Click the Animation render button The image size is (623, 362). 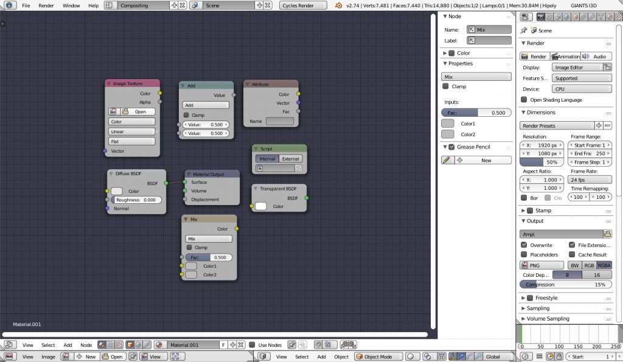pyautogui.click(x=566, y=57)
